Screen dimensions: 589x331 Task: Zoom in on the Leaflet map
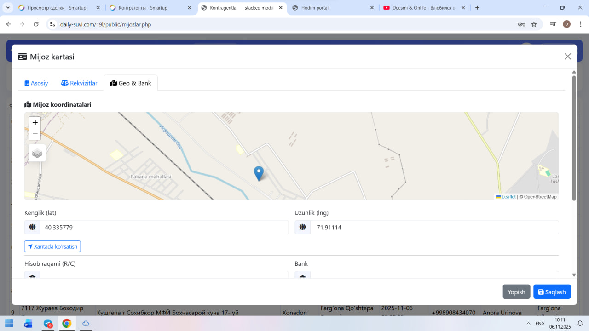coord(35,122)
